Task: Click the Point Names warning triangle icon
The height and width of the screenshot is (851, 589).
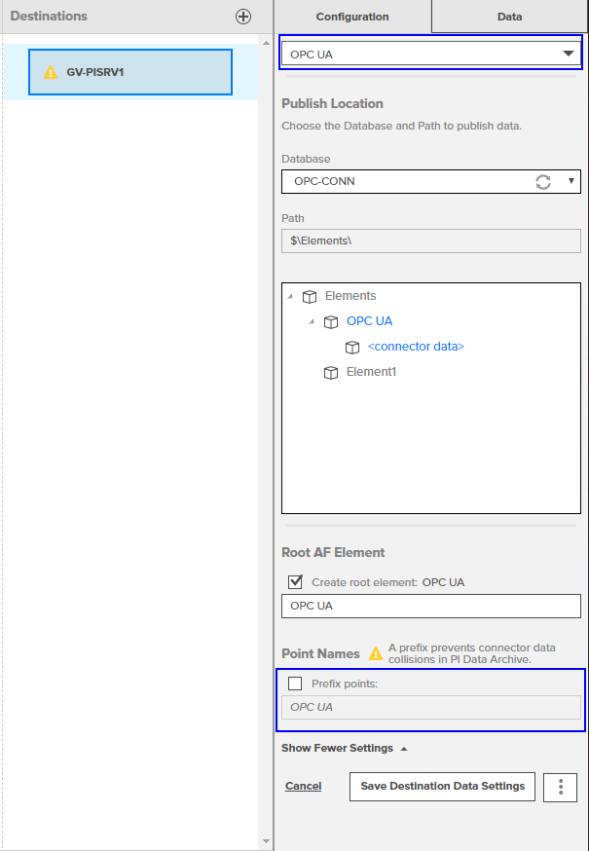Action: (x=375, y=653)
